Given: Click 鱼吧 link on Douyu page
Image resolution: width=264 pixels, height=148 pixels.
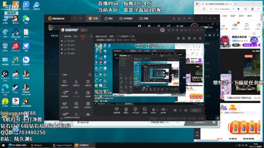Looking at the screenshot, I should (x=249, y=16).
